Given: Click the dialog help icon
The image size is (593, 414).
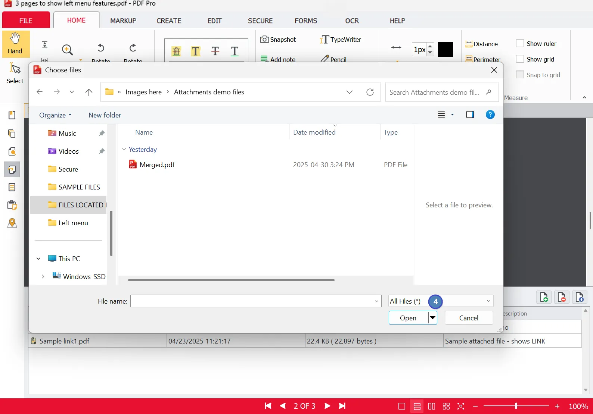Looking at the screenshot, I should point(490,115).
